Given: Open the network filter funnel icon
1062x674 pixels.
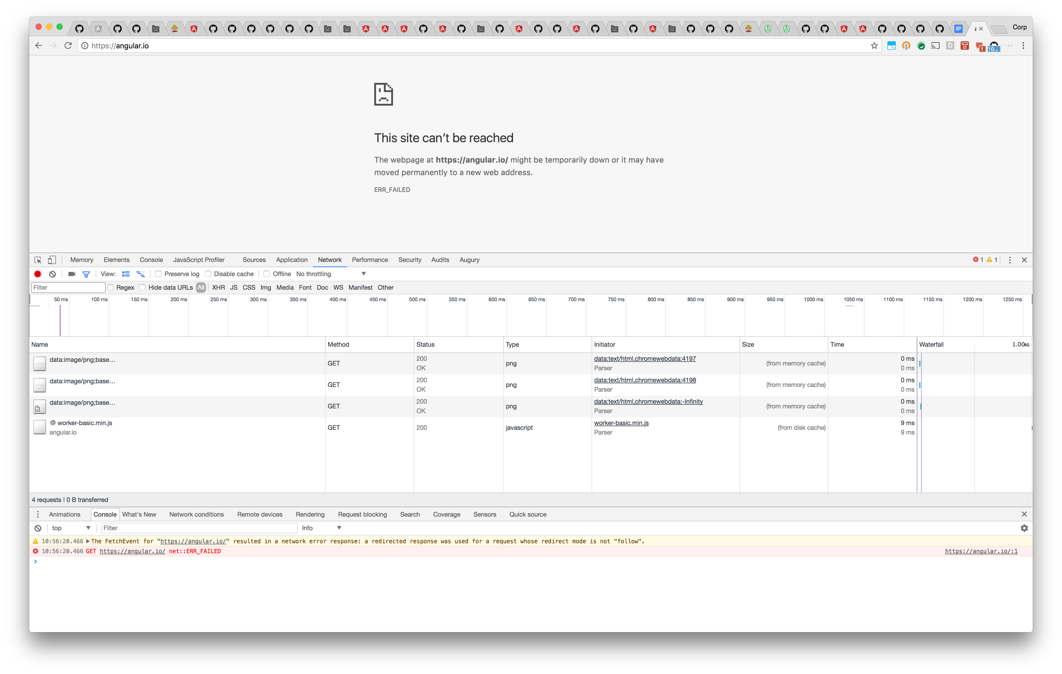Looking at the screenshot, I should (x=86, y=274).
